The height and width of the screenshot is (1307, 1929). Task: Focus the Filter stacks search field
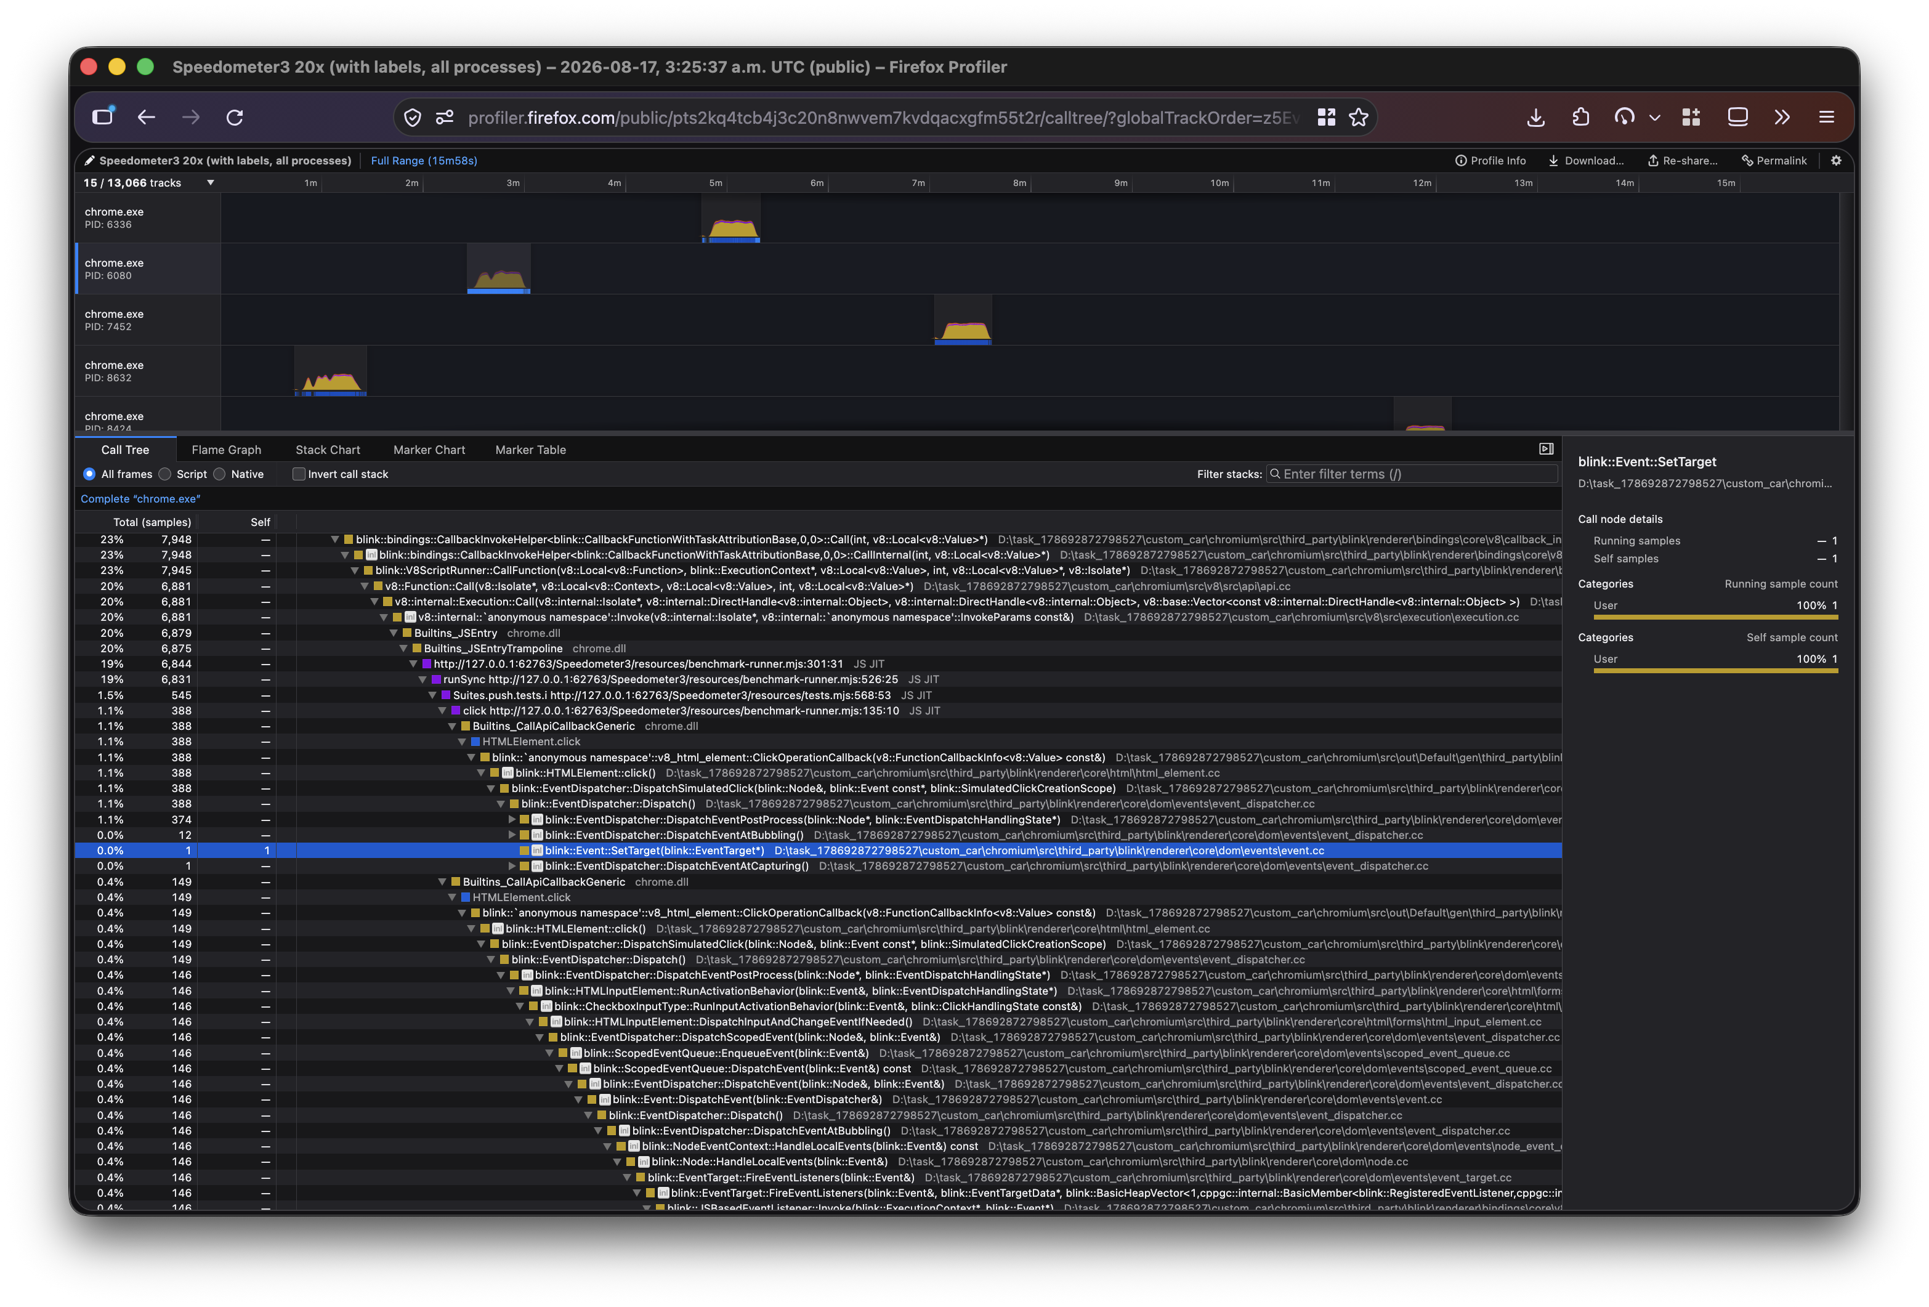(1411, 474)
